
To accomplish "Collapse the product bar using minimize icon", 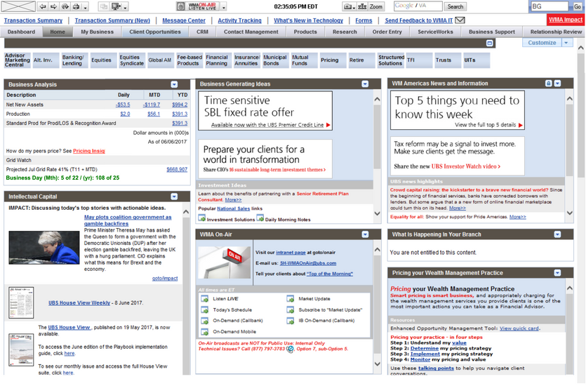I will tap(490, 43).
